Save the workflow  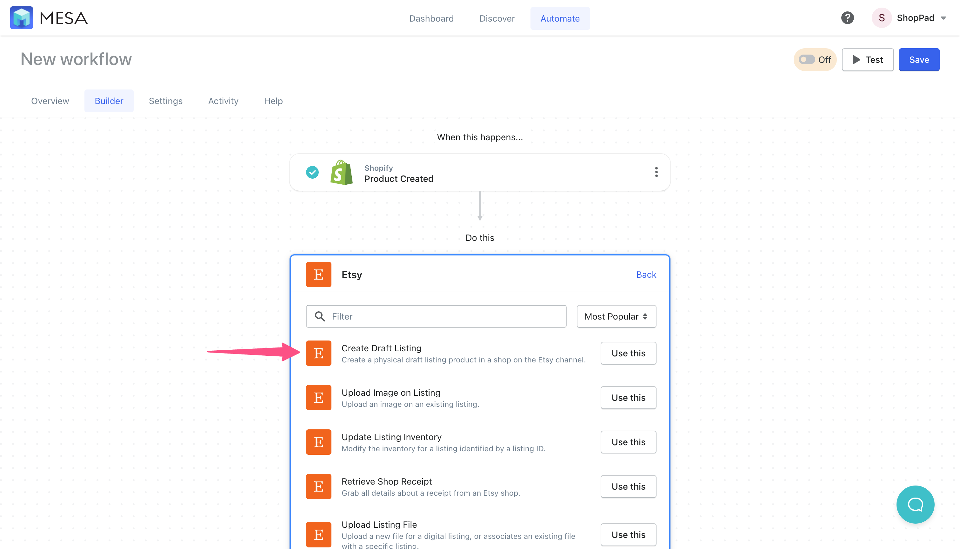[919, 60]
